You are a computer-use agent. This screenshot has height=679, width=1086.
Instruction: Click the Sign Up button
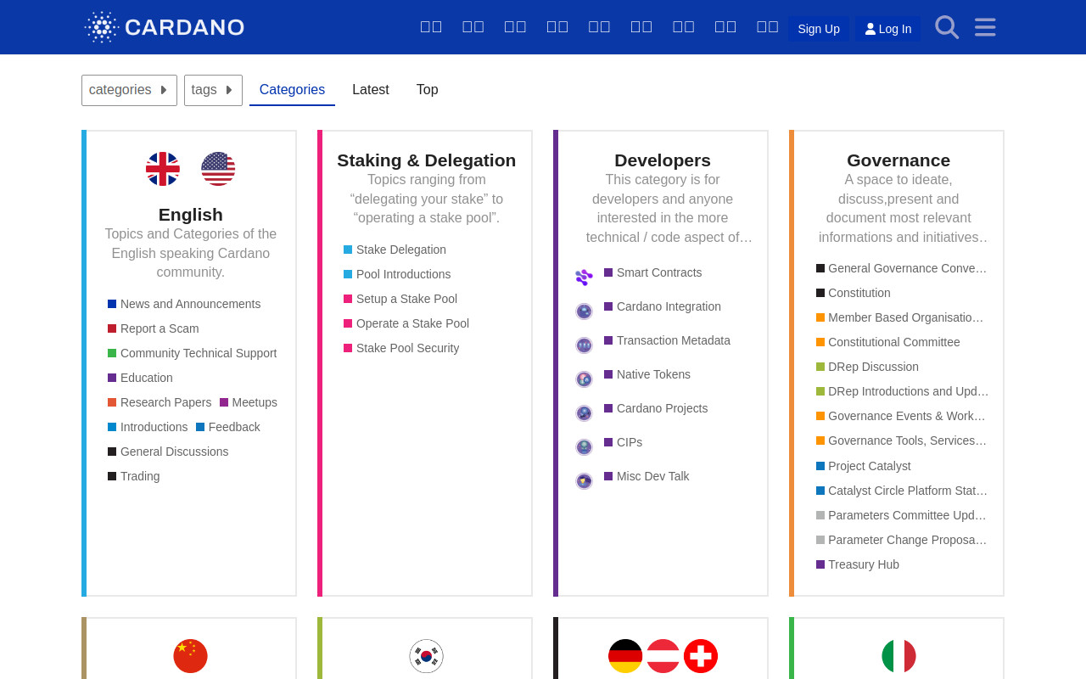(x=819, y=29)
